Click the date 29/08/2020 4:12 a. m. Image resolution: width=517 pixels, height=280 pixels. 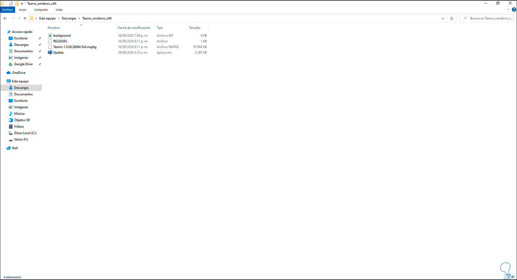[x=133, y=52]
